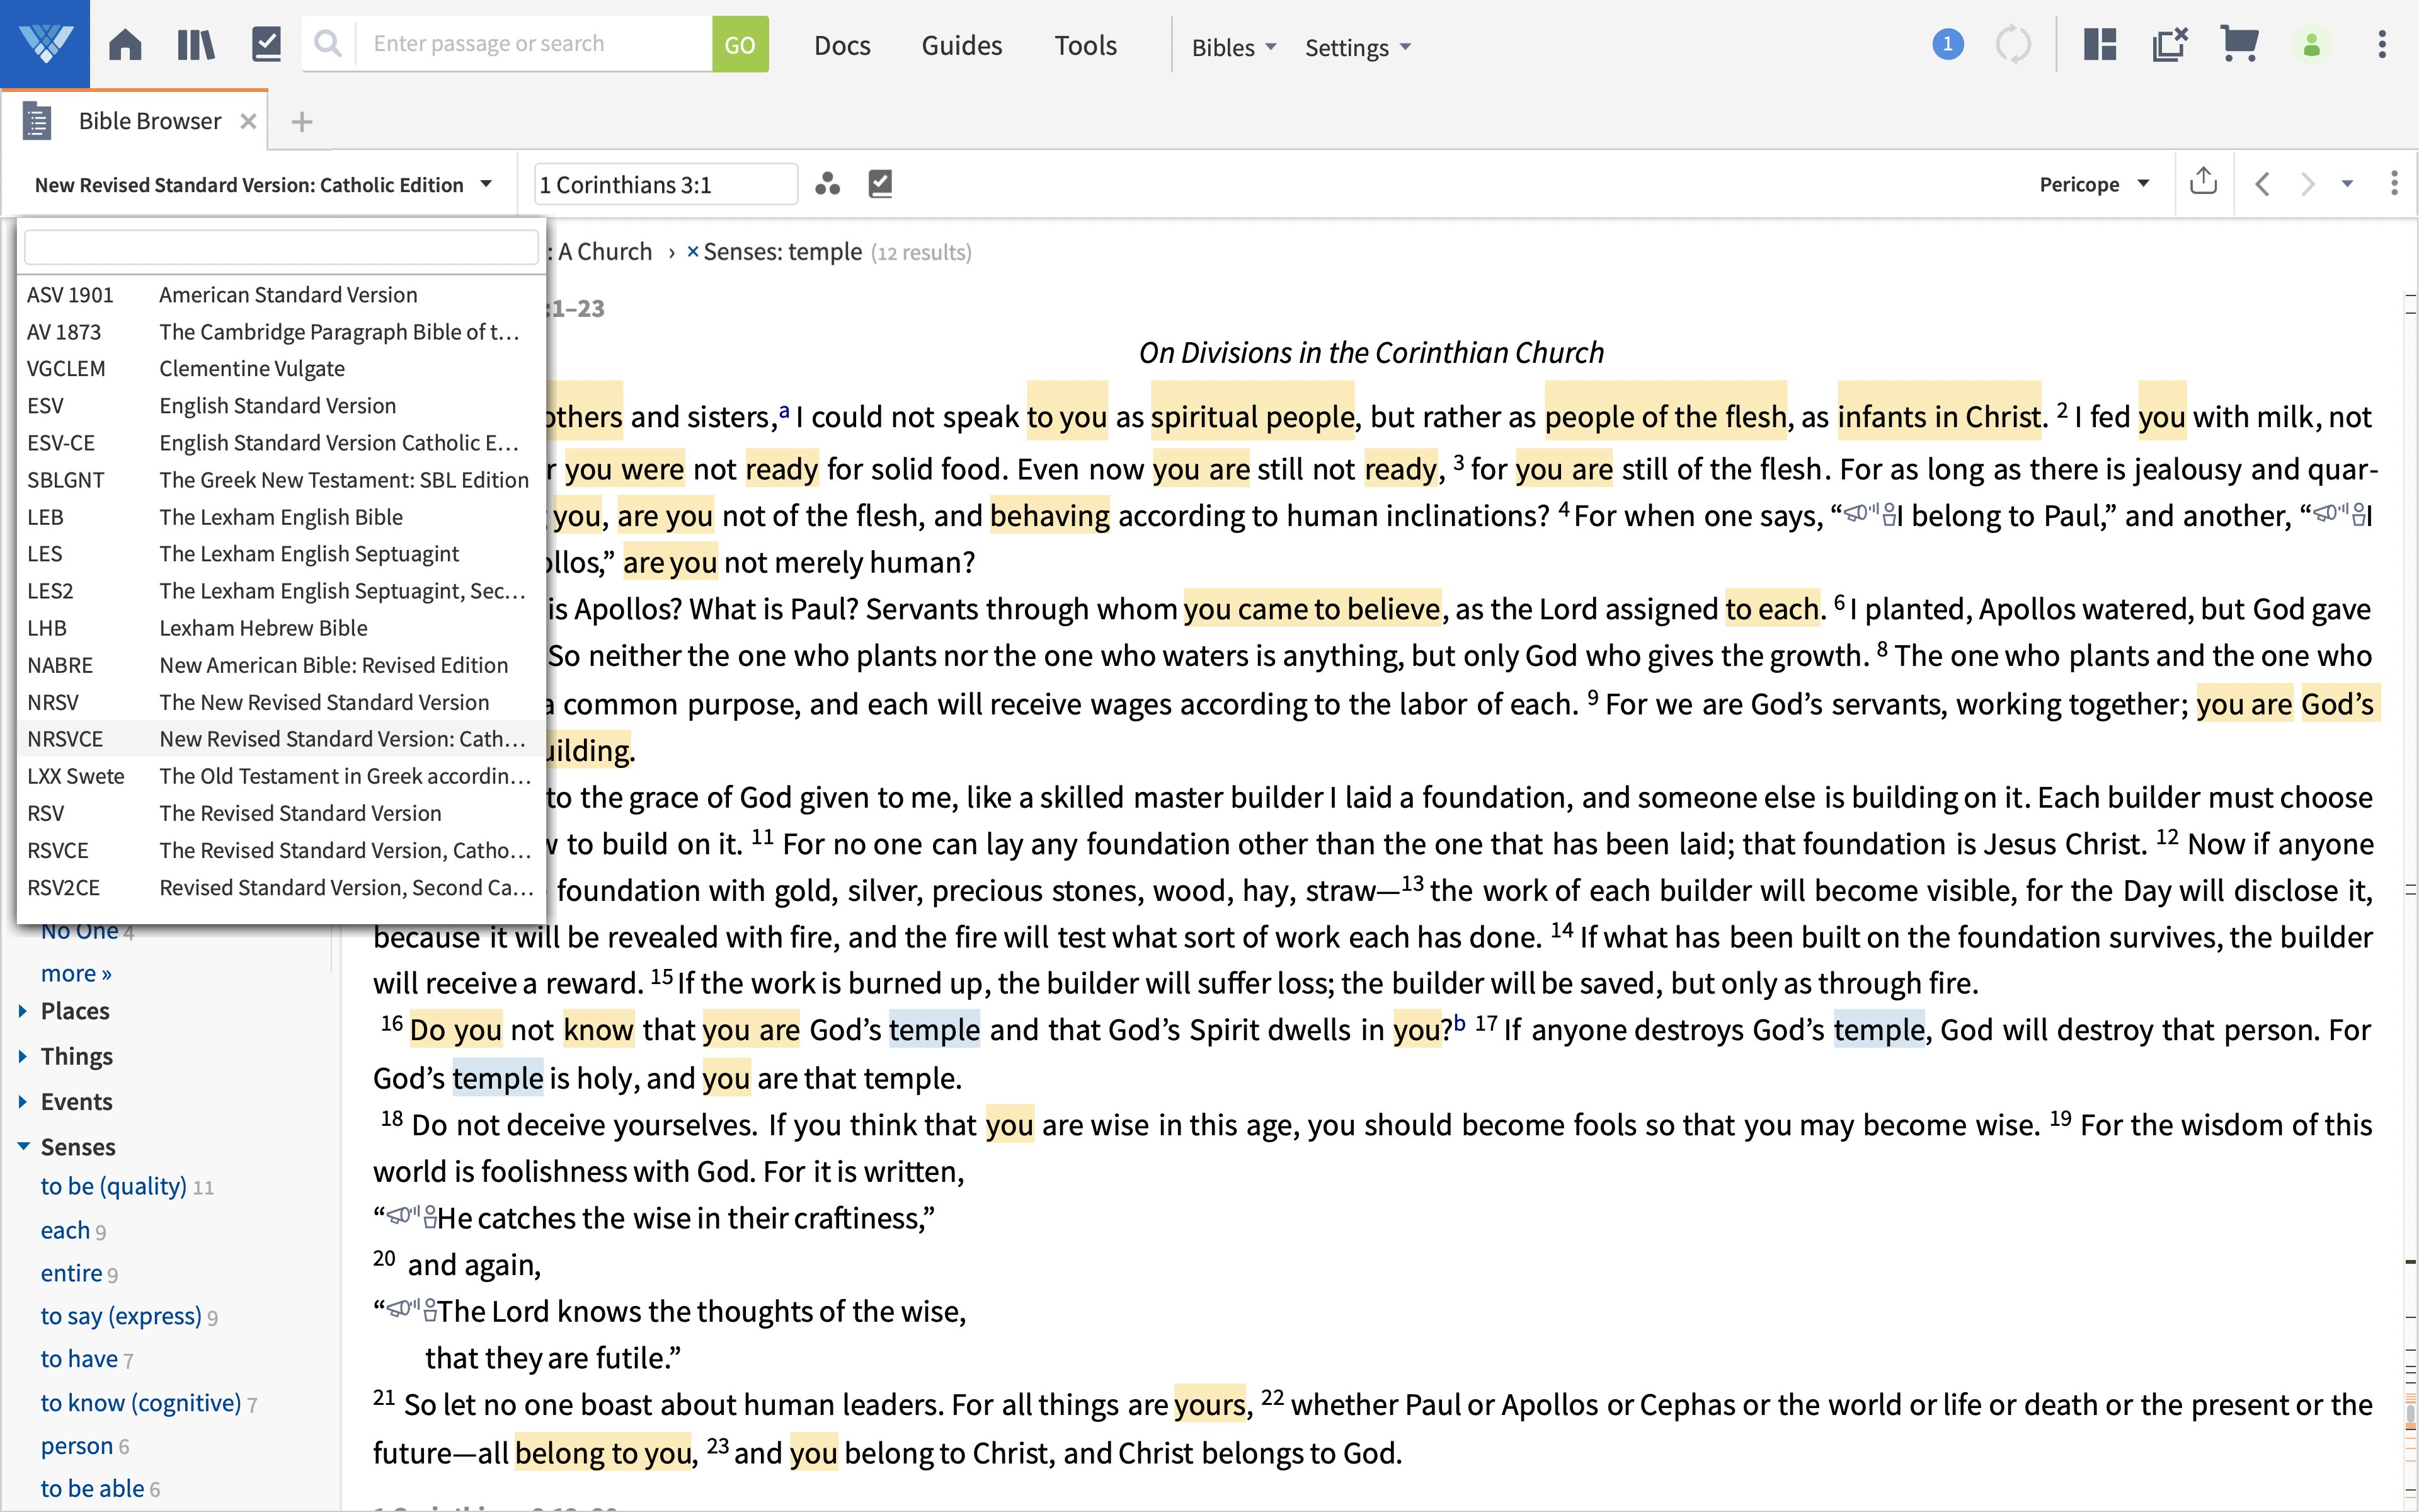The width and height of the screenshot is (2419, 1512).
Task: Filter by sense 'person'
Action: pyautogui.click(x=77, y=1446)
